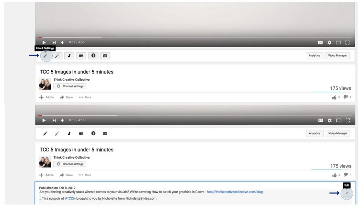The height and width of the screenshot is (209, 359).
Task: Click lower Add to button
Action: pos(47,175)
